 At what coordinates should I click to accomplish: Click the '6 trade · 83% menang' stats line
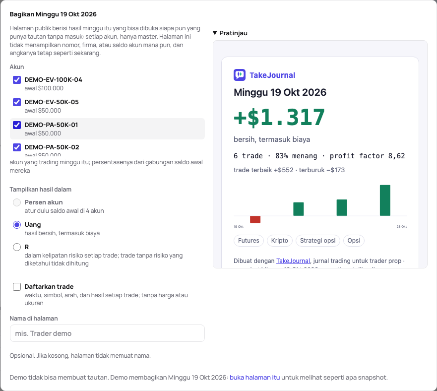tap(319, 156)
